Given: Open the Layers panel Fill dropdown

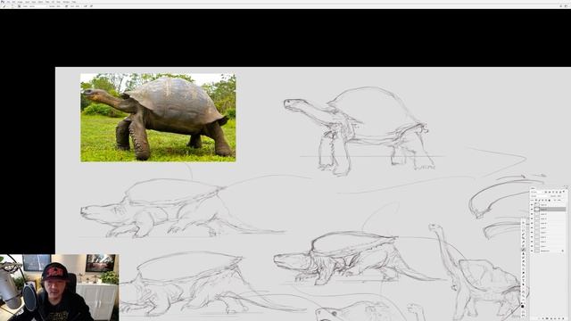Looking at the screenshot, I should click(559, 200).
